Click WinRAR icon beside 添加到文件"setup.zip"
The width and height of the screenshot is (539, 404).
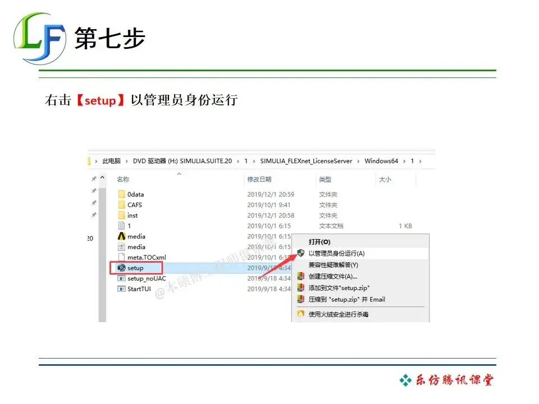click(301, 288)
